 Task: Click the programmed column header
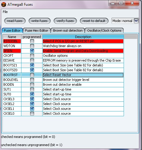click(x=32, y=37)
